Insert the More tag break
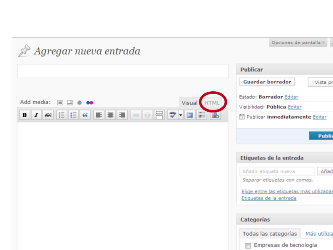This screenshot has height=250, width=333. (159, 115)
